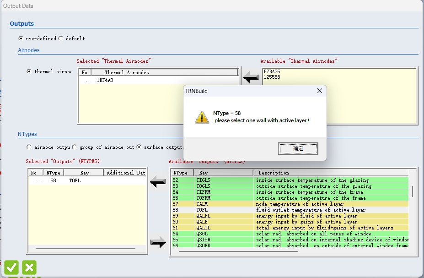Click the green X cancel icon

click(x=29, y=267)
